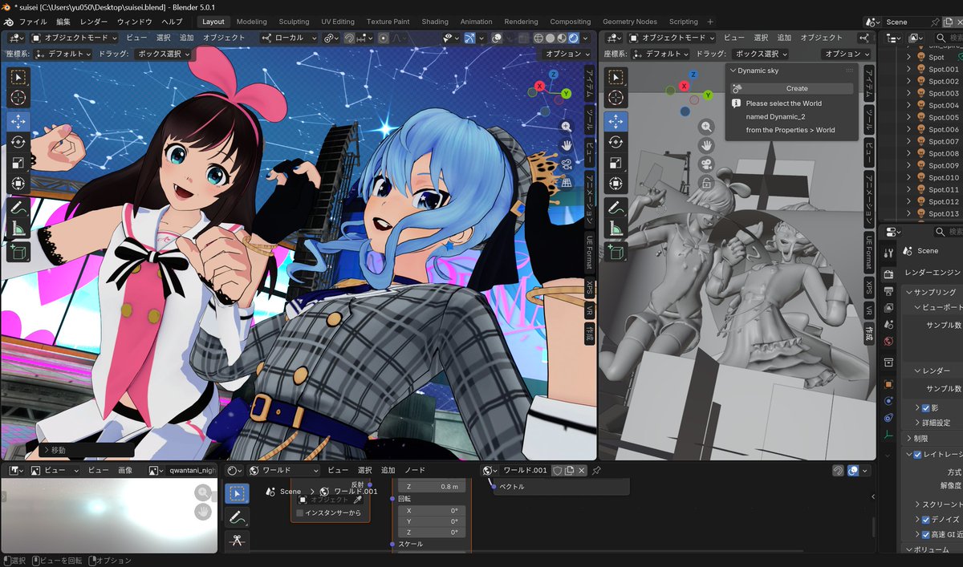Open the アイテム sidebar tab in left viewport
Image resolution: width=963 pixels, height=567 pixels.
point(589,83)
